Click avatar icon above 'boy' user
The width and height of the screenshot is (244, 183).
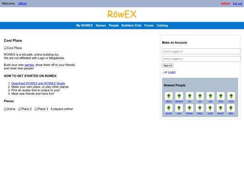(189, 96)
